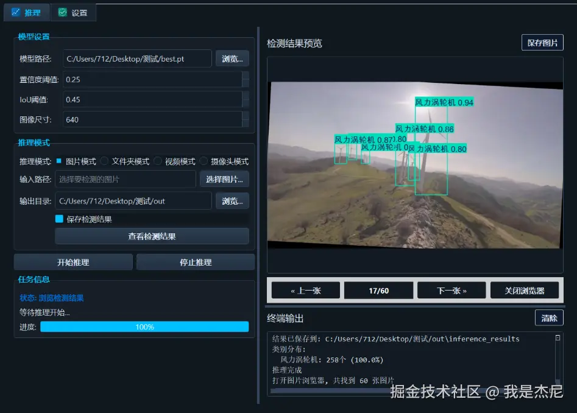
Task: Click 浏览... next to the model path
Action: [x=232, y=58]
